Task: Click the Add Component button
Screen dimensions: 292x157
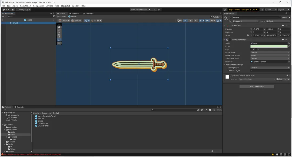Action: (x=257, y=86)
